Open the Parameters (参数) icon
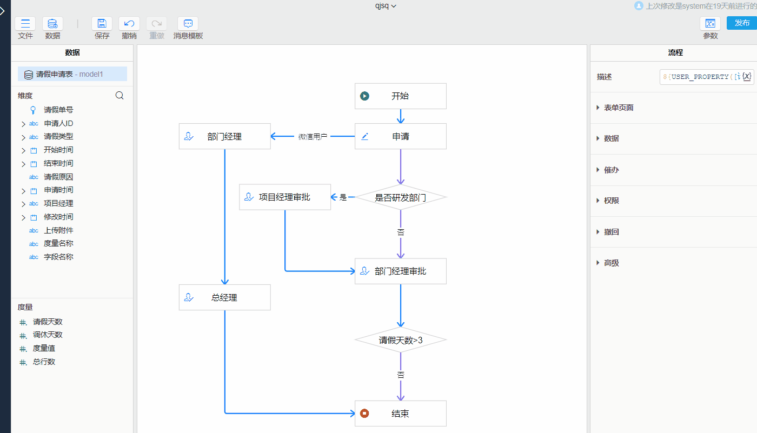757x433 pixels. pos(710,24)
